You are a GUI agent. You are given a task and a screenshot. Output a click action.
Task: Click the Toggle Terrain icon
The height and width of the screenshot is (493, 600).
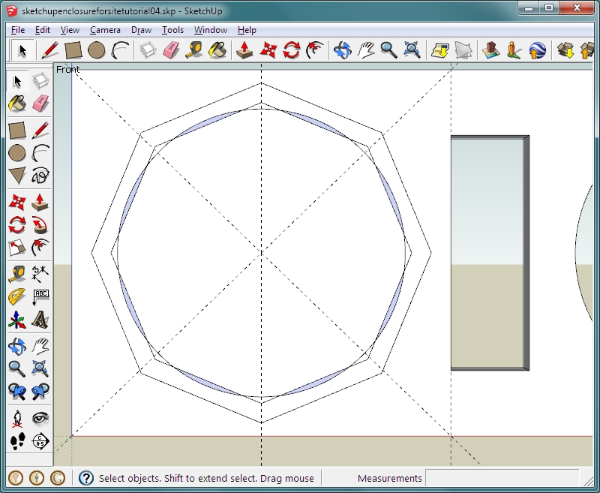point(463,50)
